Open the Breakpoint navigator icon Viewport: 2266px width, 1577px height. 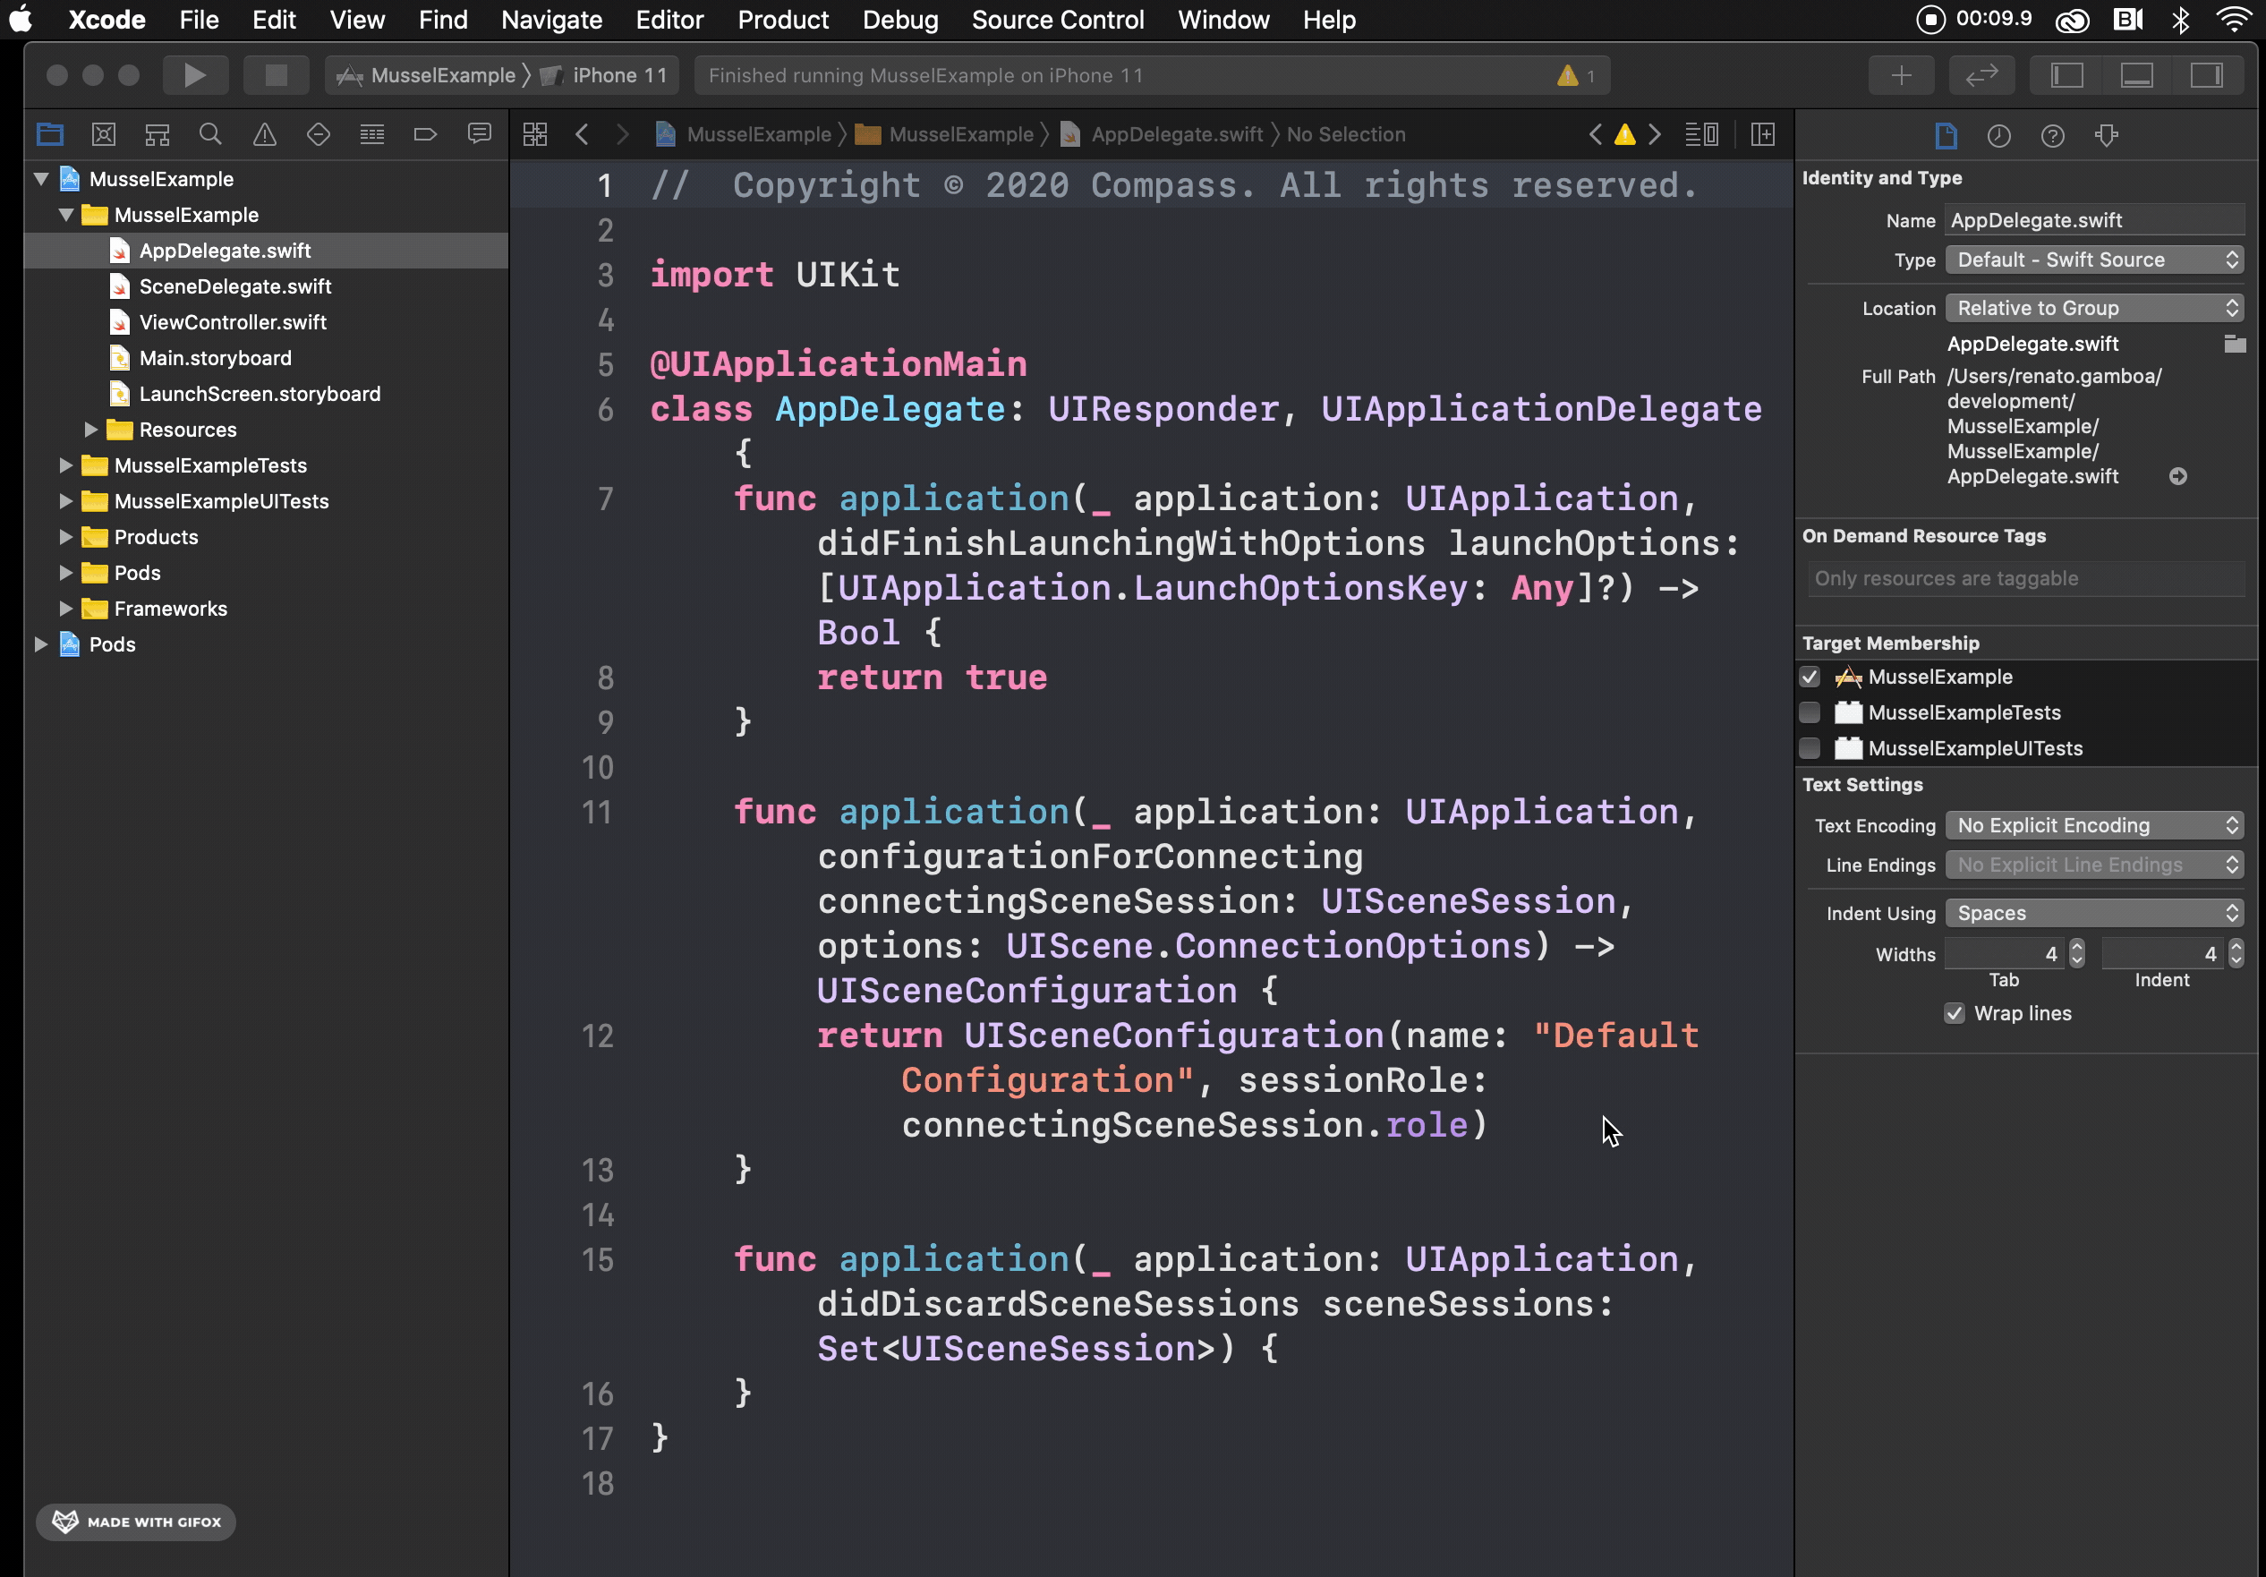[425, 134]
